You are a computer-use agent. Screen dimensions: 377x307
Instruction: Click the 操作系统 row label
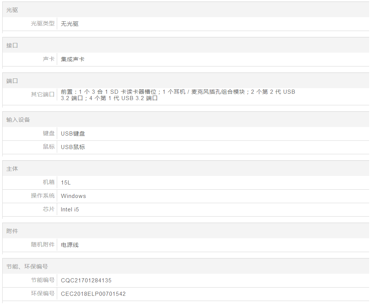click(43, 196)
